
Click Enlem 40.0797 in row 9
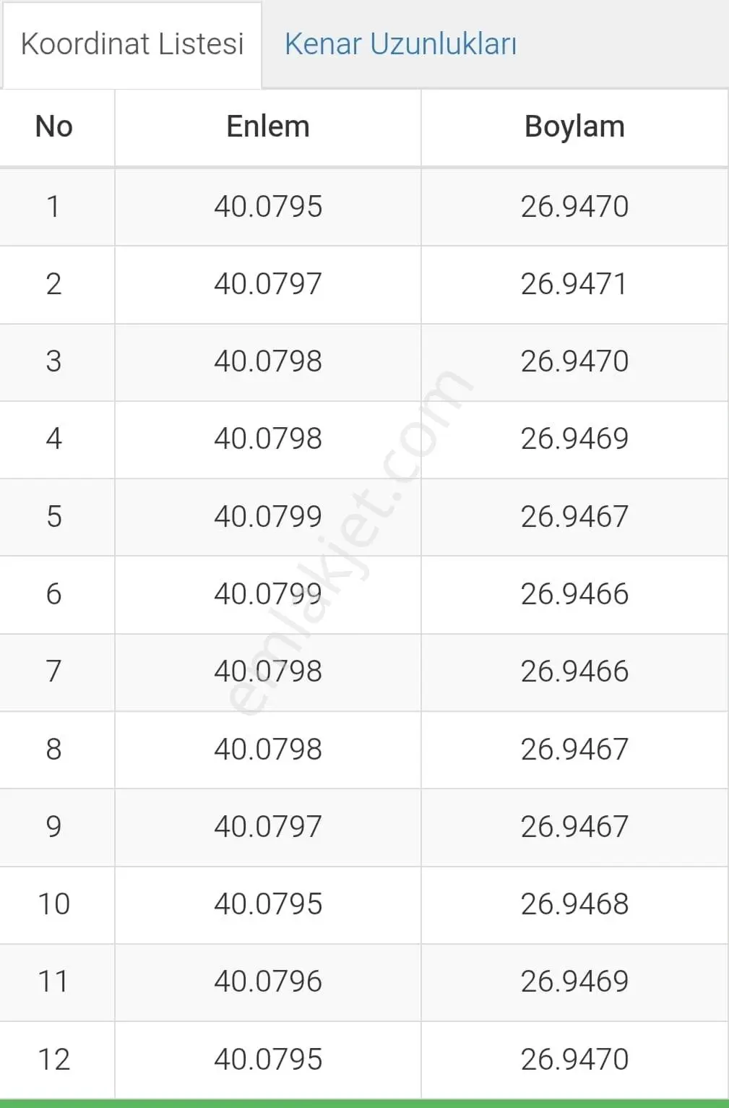268,827
